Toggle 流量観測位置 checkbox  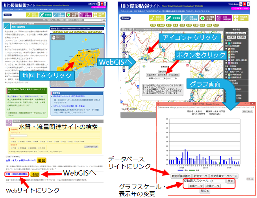point(226,77)
